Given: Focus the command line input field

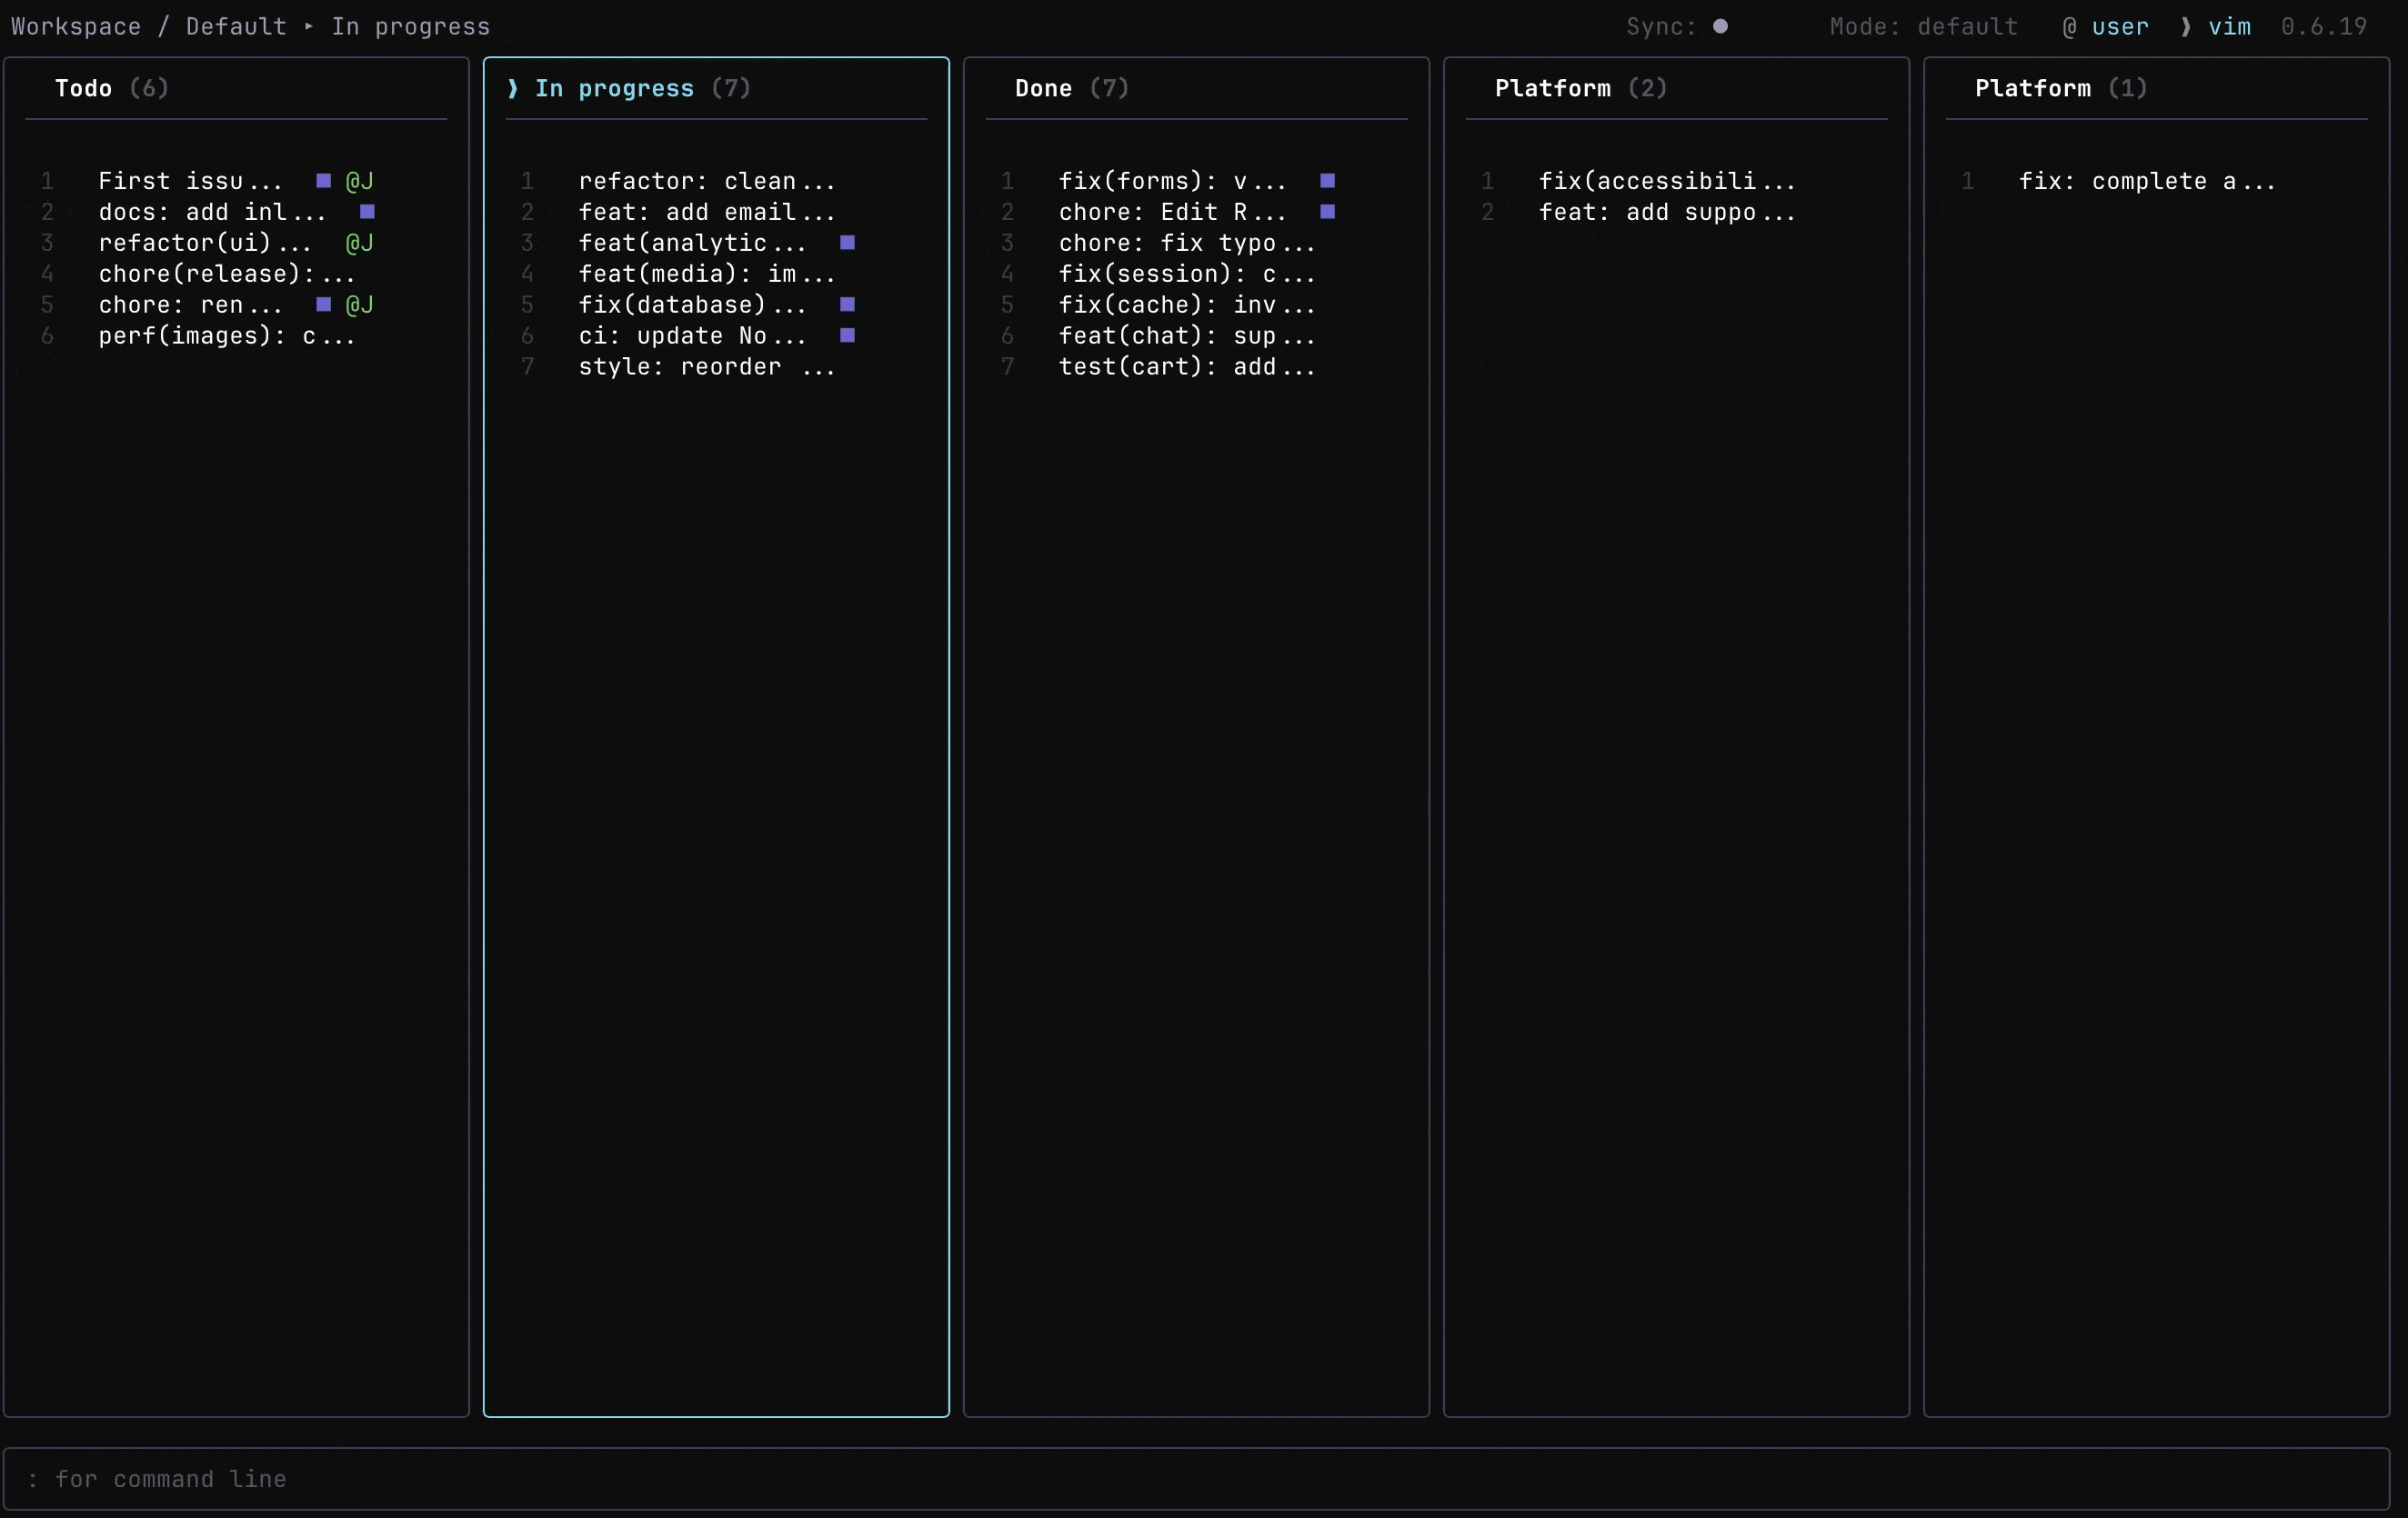Looking at the screenshot, I should pyautogui.click(x=1197, y=1479).
